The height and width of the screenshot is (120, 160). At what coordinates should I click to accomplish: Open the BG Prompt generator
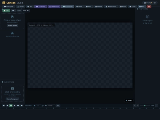(x=54, y=7)
